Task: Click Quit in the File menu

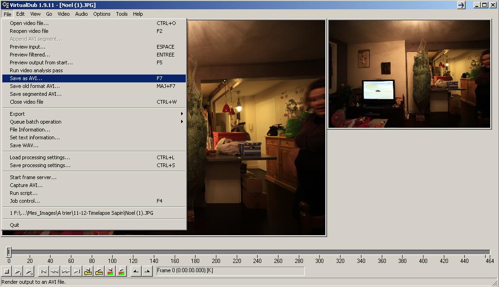Action: coord(94,225)
